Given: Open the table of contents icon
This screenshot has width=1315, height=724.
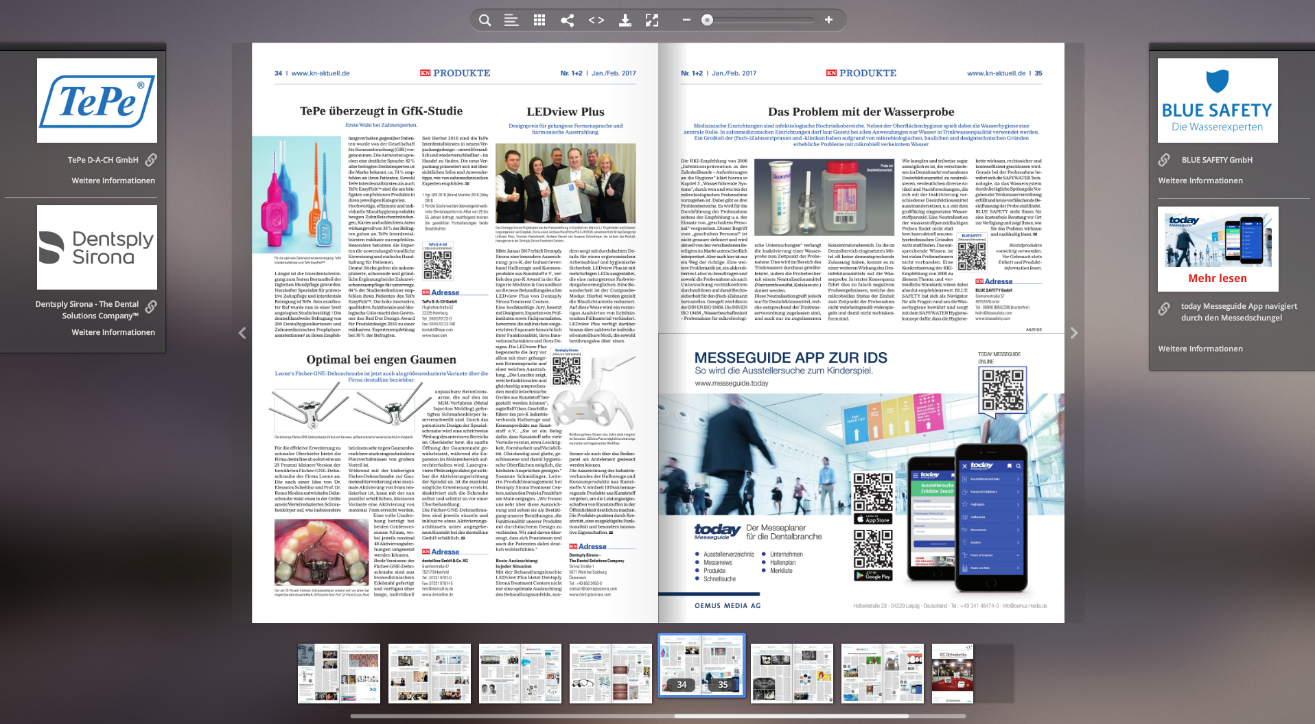Looking at the screenshot, I should coord(511,20).
